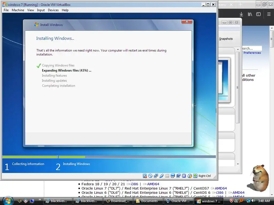Open the Preferences link in the browser page

(252, 53)
